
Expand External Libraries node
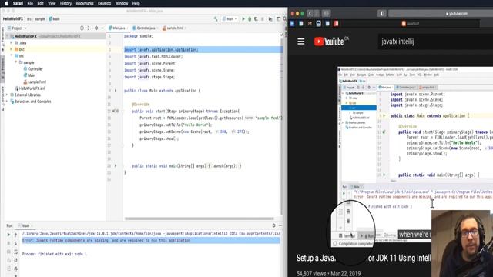tap(7, 95)
